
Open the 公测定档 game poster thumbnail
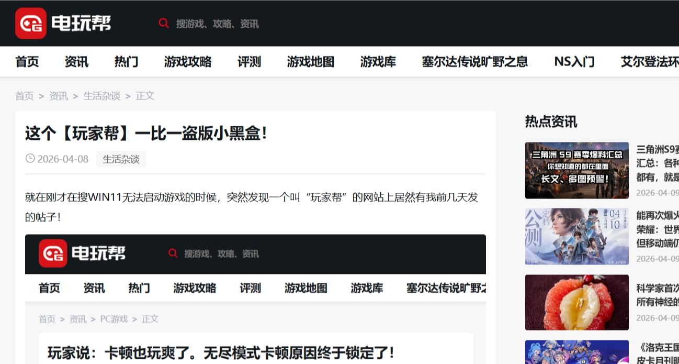click(x=576, y=236)
